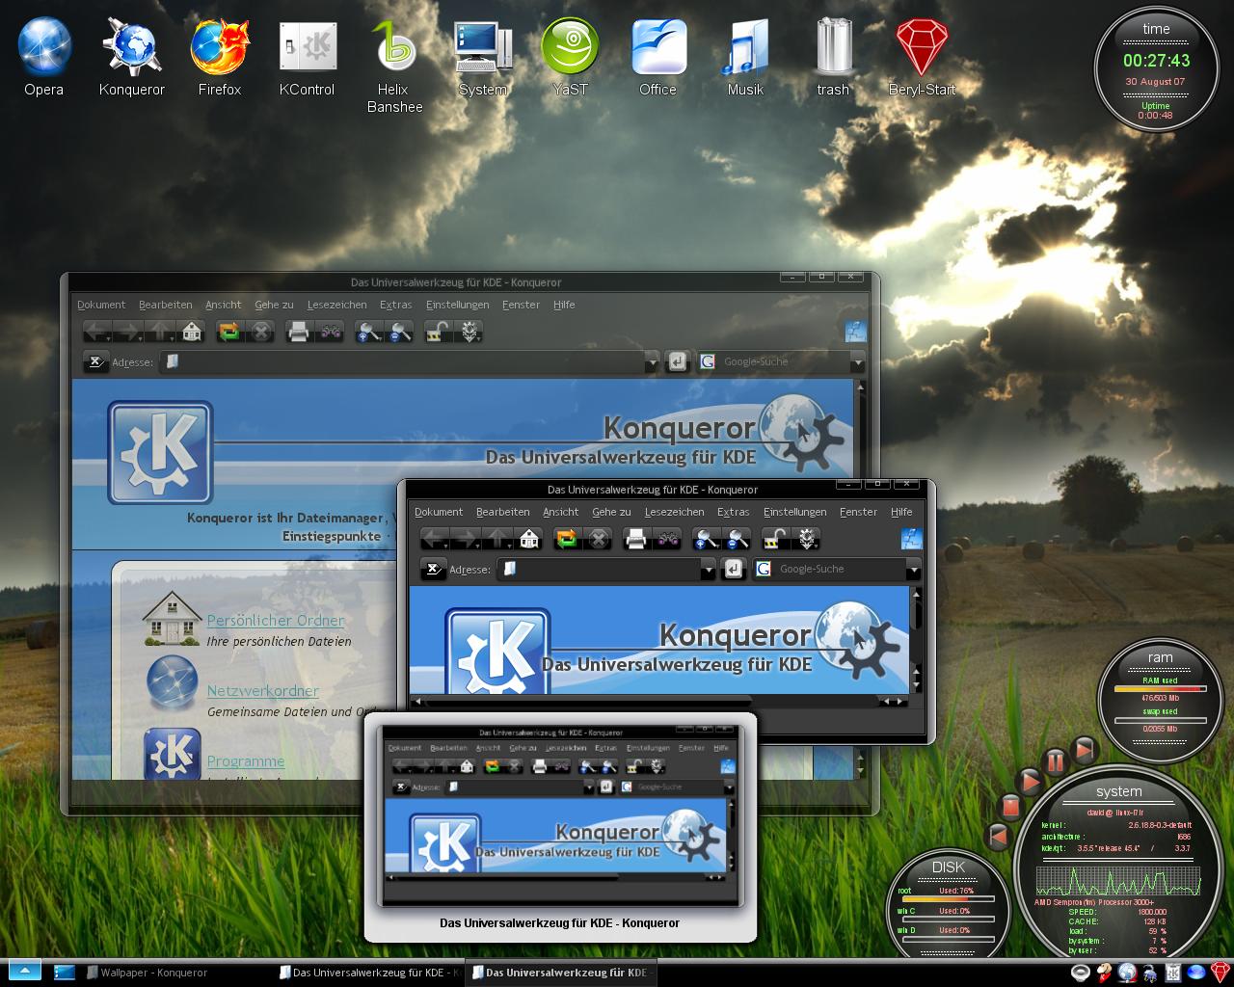Click the Go button beside front address bar

click(x=734, y=569)
